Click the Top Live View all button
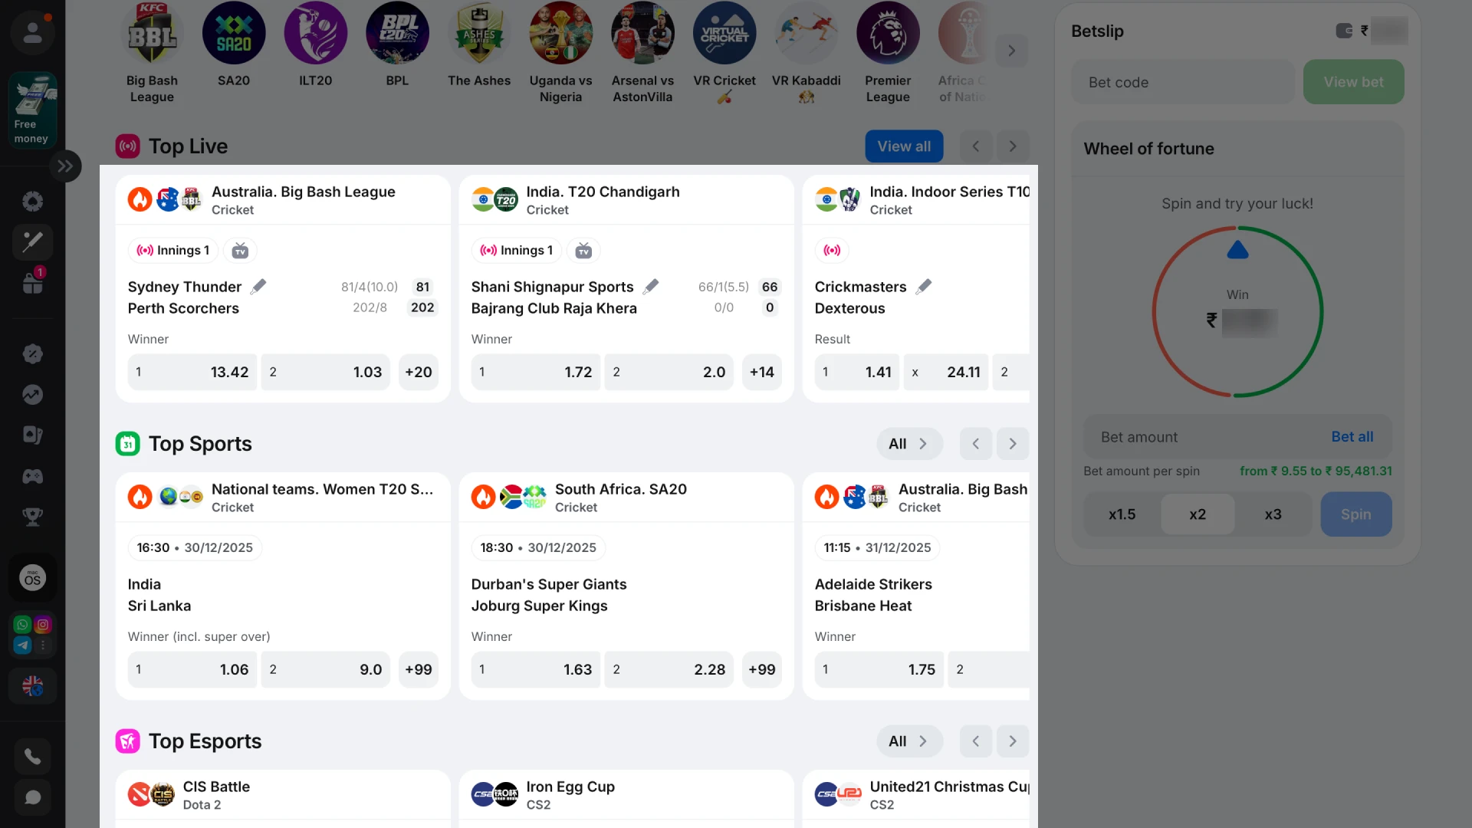 pyautogui.click(x=904, y=146)
